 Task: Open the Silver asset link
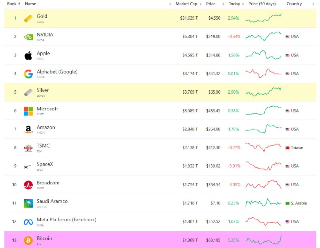[43, 90]
